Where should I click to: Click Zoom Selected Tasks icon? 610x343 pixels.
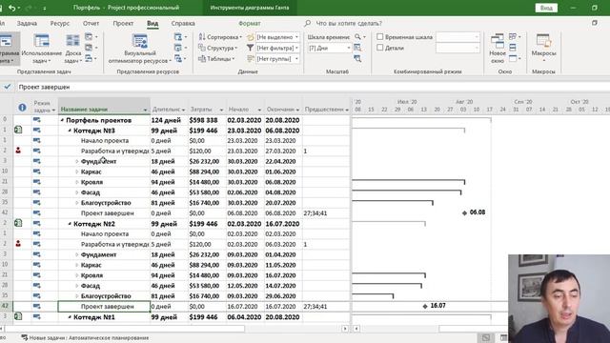pyautogui.click(x=357, y=59)
